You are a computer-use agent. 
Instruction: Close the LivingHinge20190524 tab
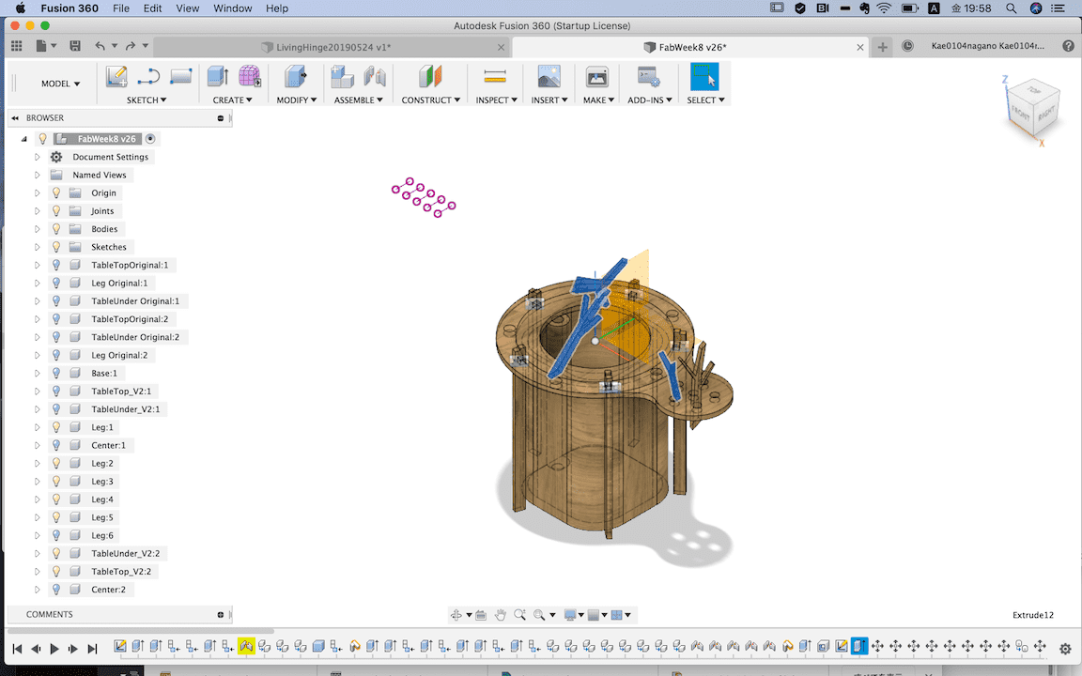(x=501, y=47)
